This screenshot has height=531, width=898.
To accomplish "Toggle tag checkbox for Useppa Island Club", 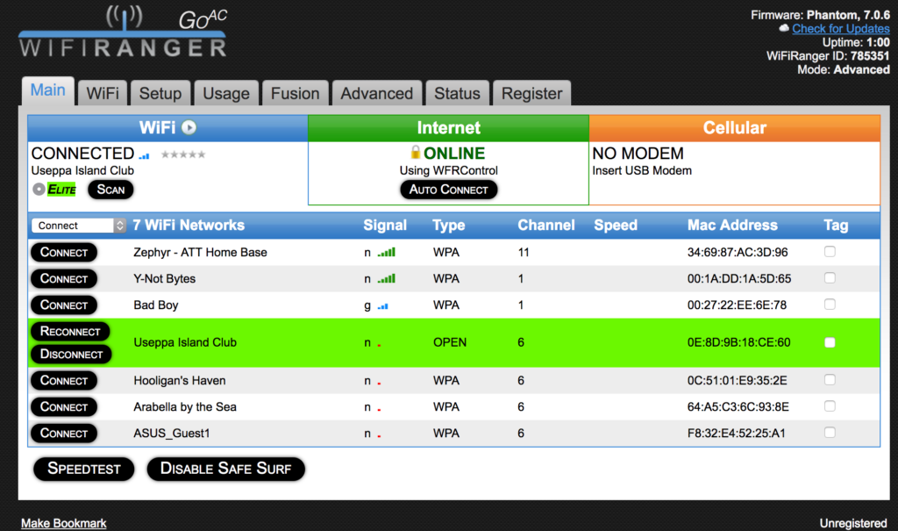I will pyautogui.click(x=830, y=342).
